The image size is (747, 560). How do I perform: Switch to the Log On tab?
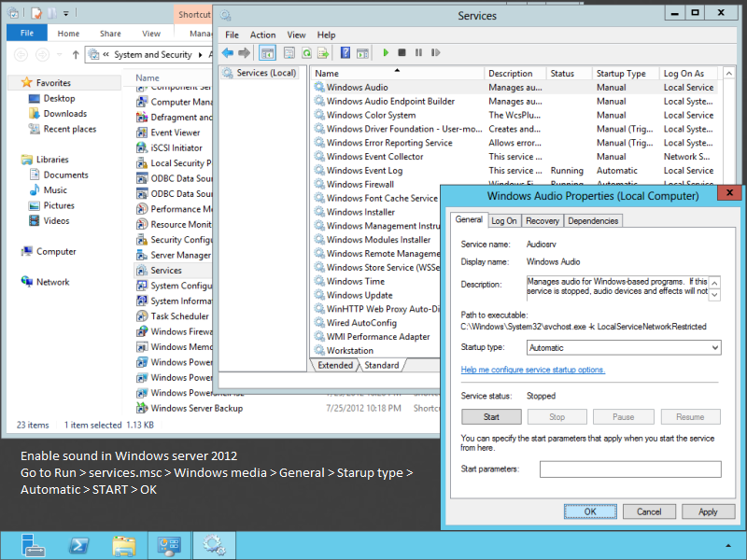(x=504, y=221)
